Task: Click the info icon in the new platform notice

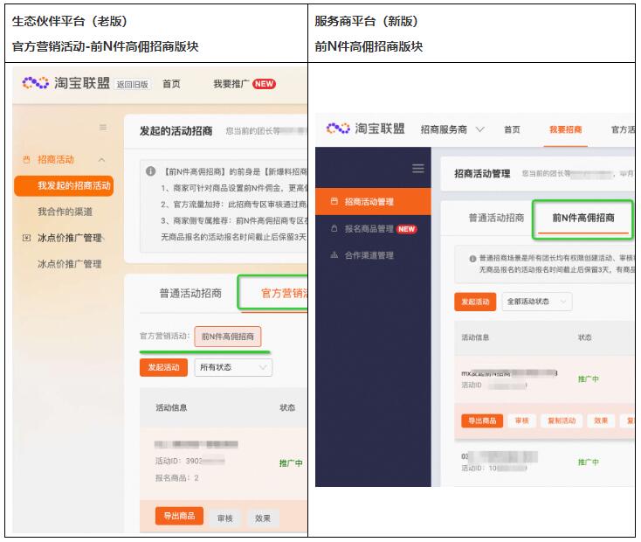Action: pyautogui.click(x=472, y=258)
